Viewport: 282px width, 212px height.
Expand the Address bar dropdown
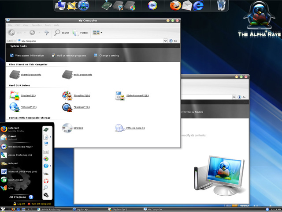[x=165, y=41]
